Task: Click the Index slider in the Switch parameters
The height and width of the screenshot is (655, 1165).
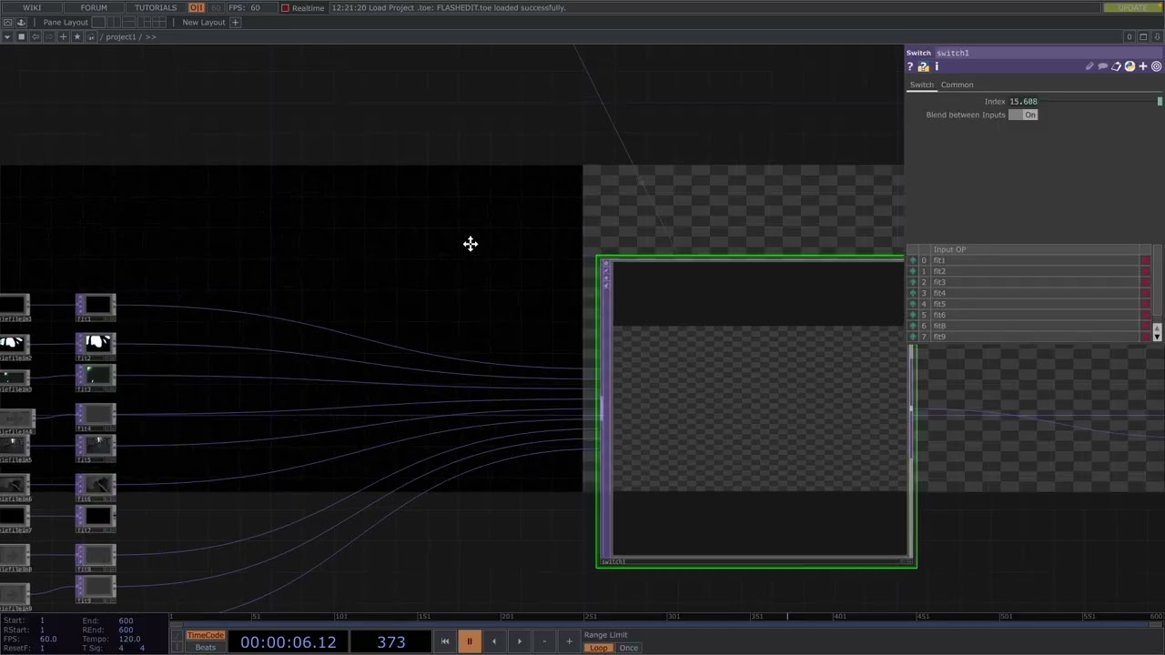Action: [x=1101, y=101]
